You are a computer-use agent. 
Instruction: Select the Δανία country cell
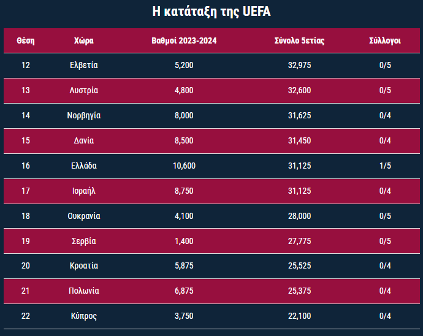84,140
